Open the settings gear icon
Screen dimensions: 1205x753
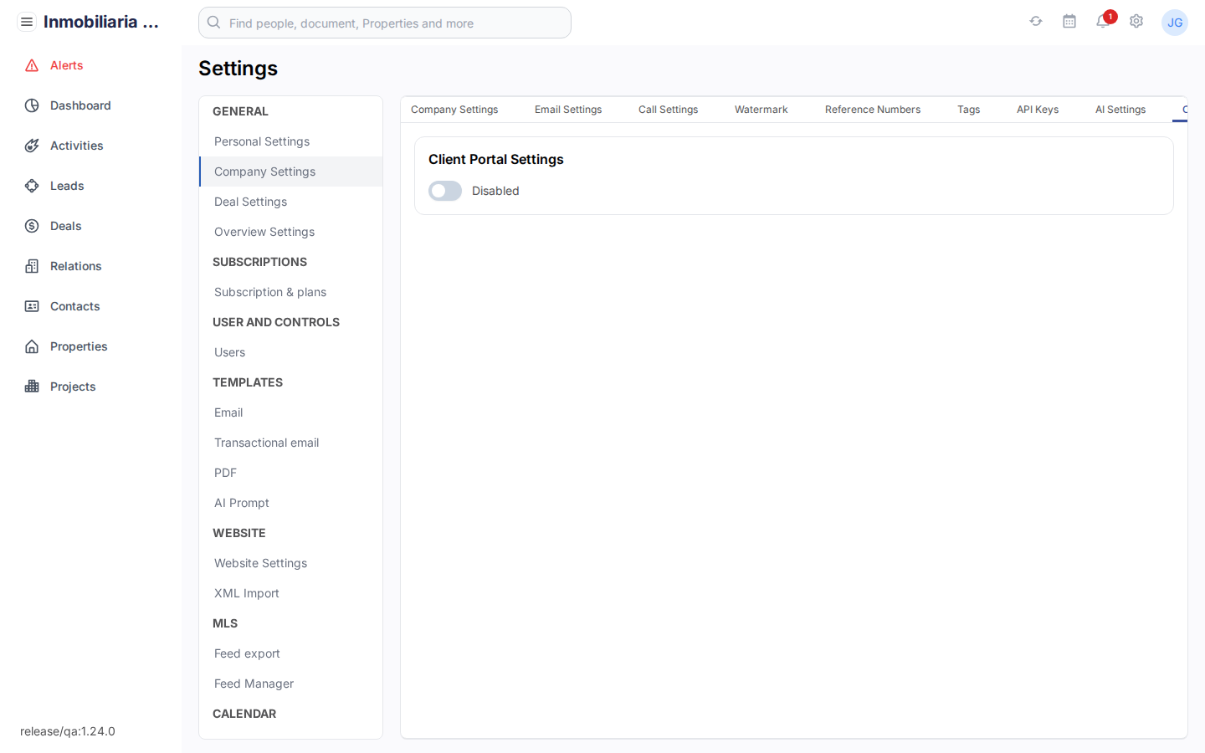(x=1136, y=22)
